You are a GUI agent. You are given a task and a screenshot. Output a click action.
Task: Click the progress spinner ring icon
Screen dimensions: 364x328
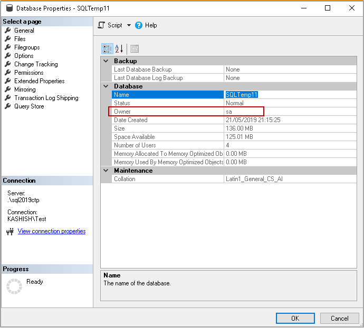pyautogui.click(x=14, y=286)
